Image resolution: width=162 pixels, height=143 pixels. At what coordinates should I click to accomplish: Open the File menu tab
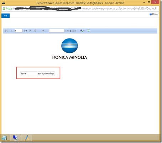[5, 16]
